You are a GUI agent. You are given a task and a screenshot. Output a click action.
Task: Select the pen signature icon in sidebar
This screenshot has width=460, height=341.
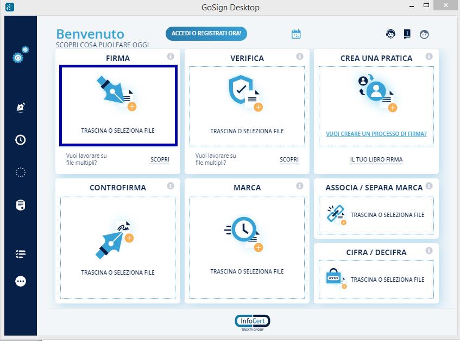pyautogui.click(x=21, y=107)
